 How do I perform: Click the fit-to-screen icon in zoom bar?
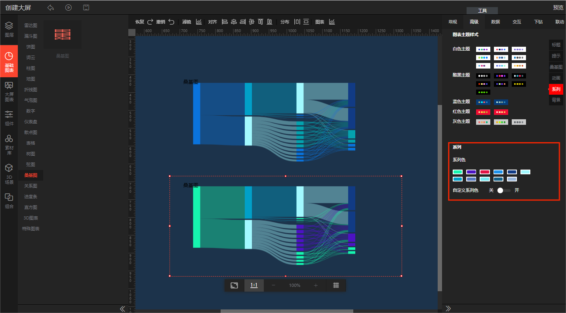point(234,285)
